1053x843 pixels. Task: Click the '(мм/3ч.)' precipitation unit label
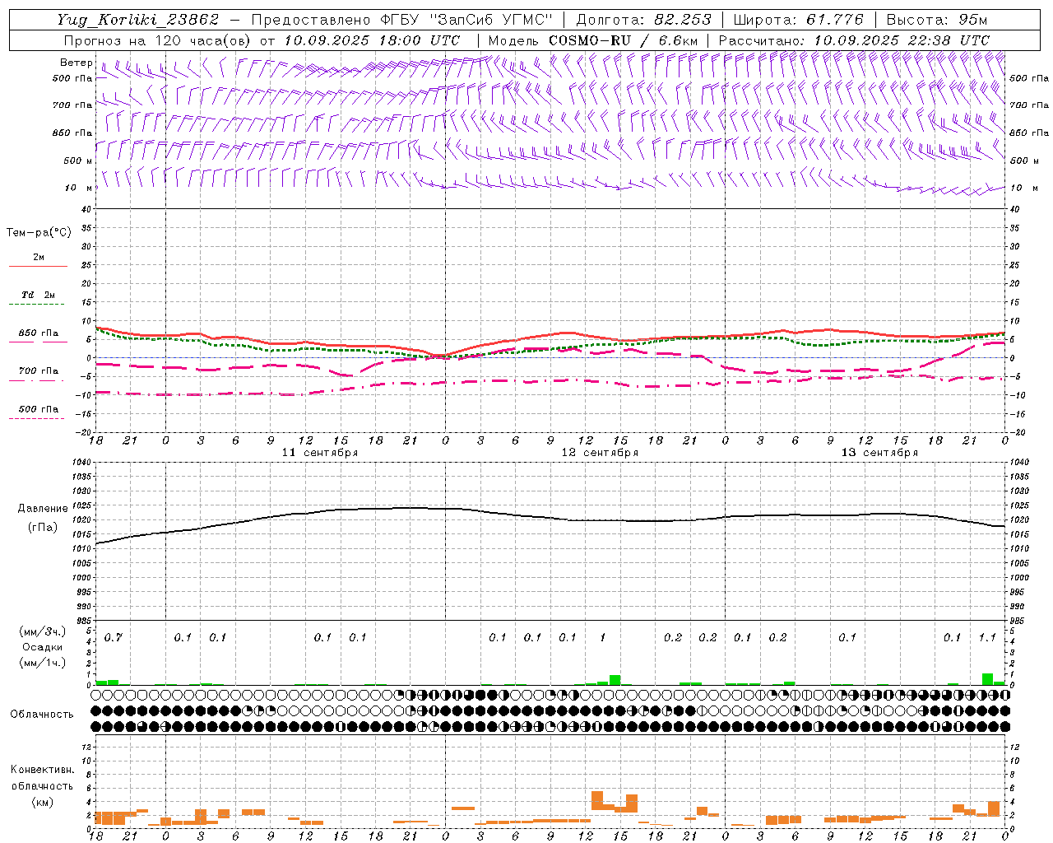click(42, 631)
